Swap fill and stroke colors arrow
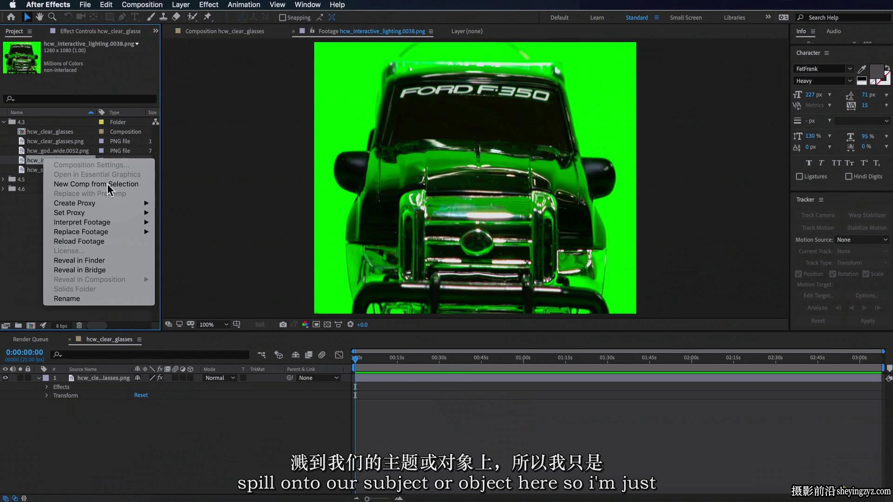This screenshot has width=893, height=502. (x=887, y=68)
